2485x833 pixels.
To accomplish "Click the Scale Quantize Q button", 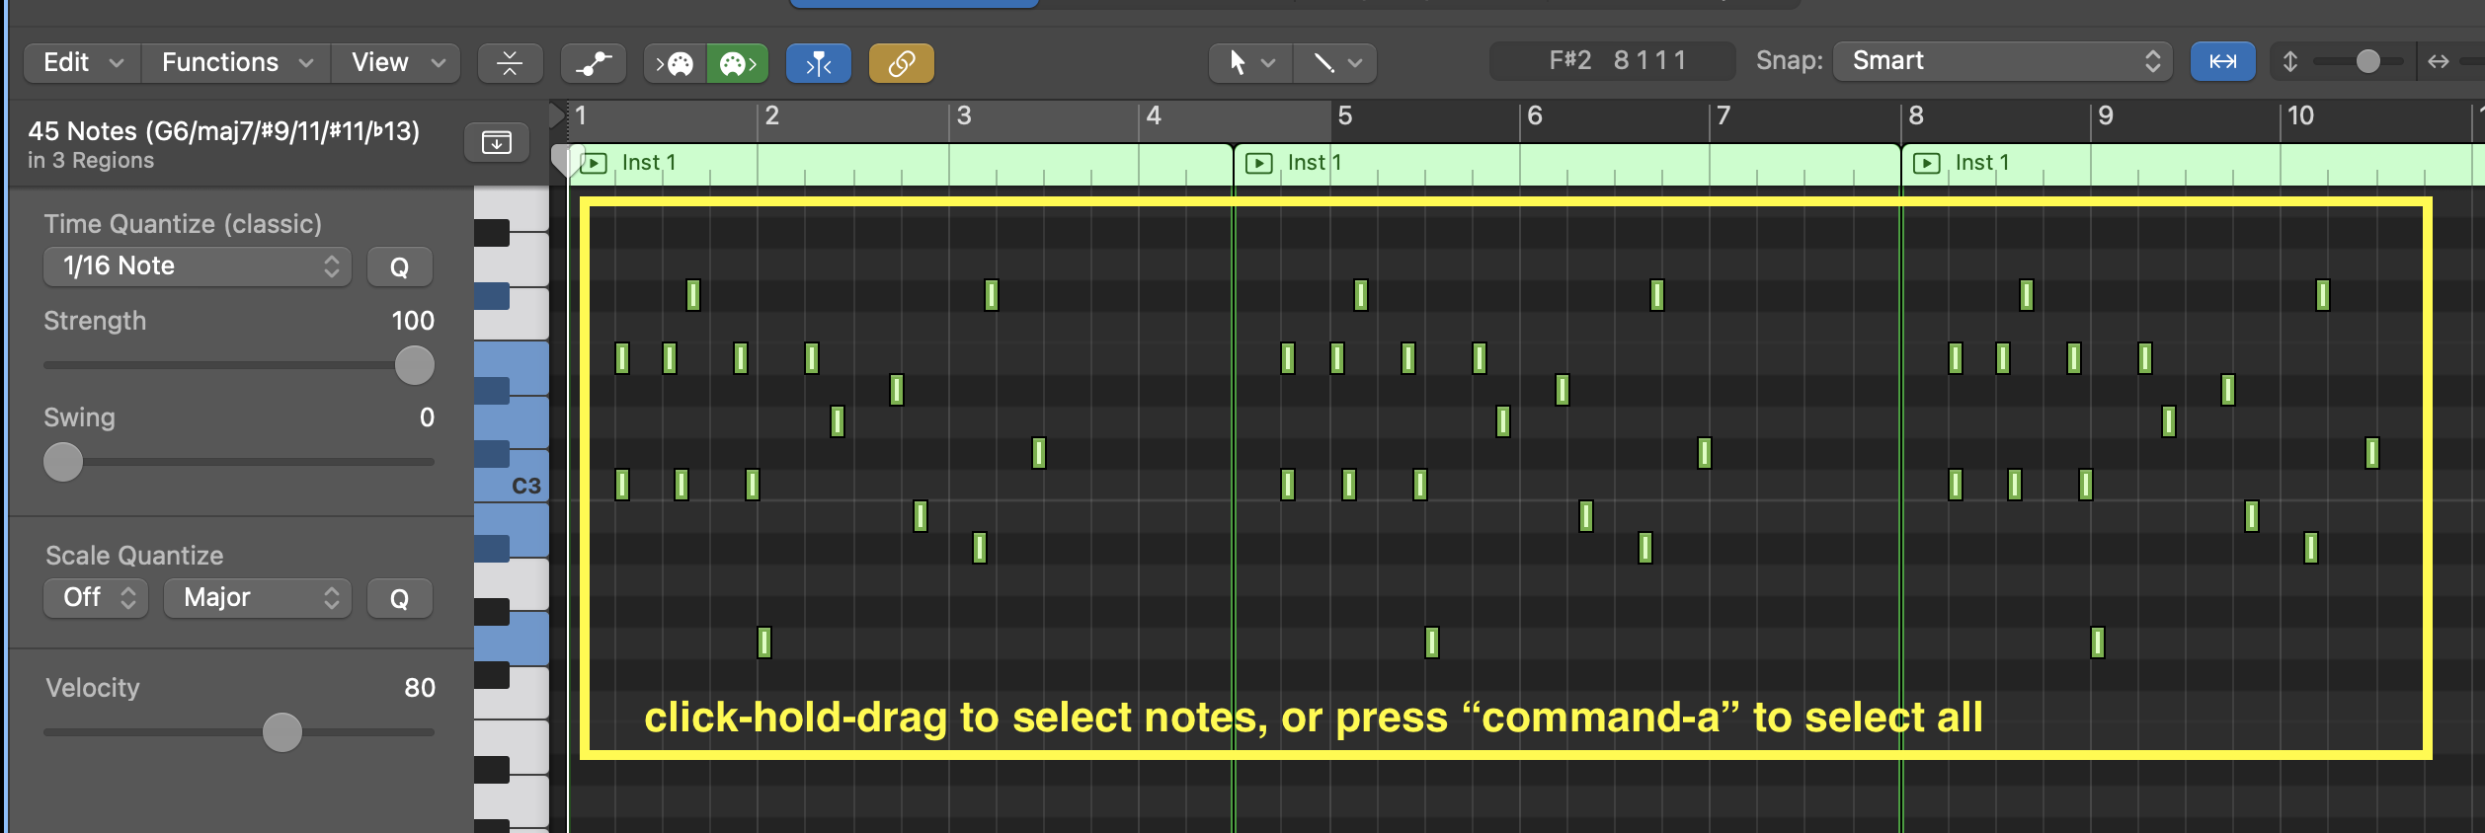I will [x=399, y=598].
